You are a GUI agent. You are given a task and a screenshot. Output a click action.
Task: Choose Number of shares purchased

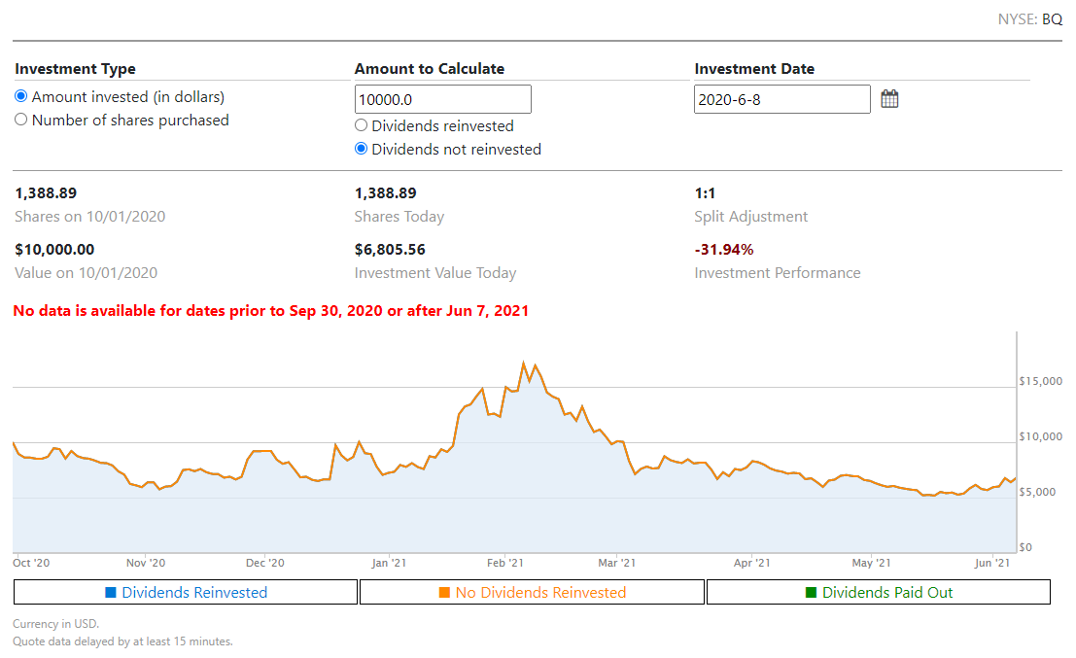pos(21,121)
